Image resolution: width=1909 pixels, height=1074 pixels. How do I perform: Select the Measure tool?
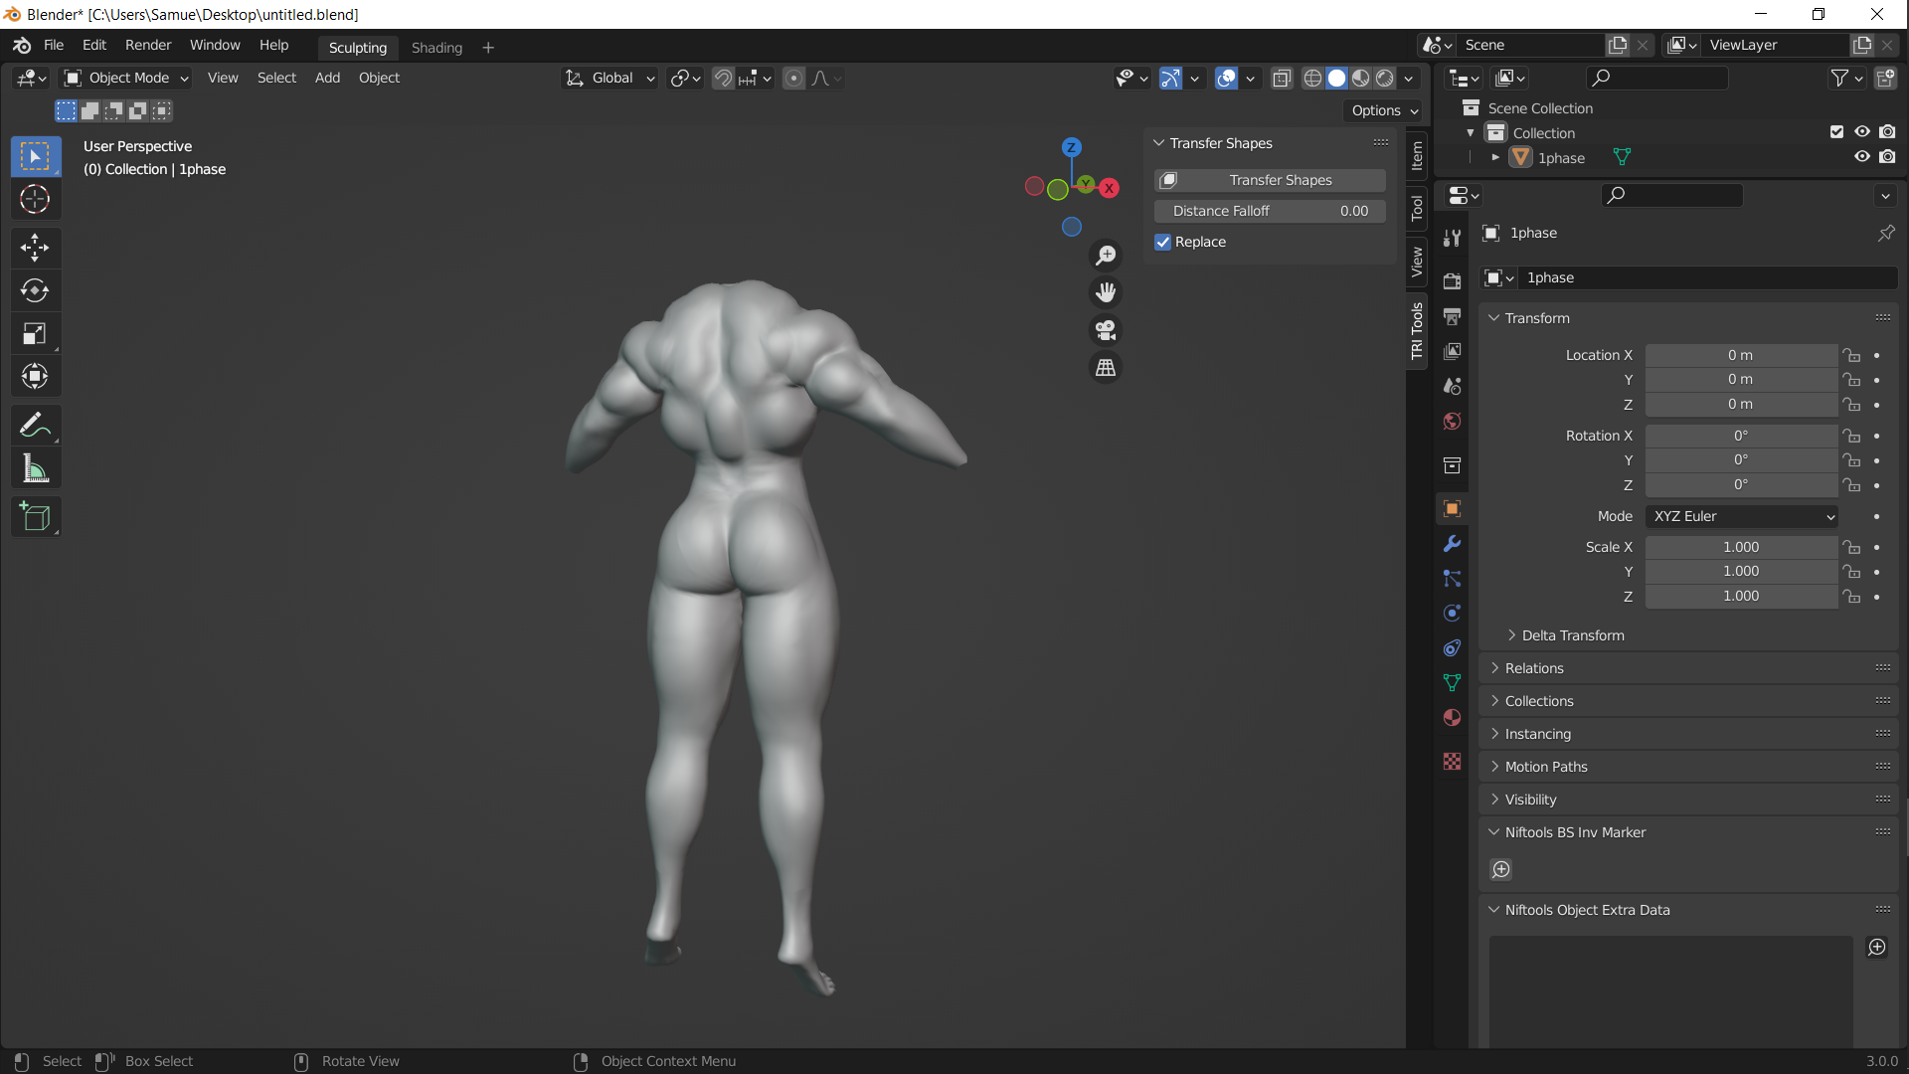[x=35, y=468]
